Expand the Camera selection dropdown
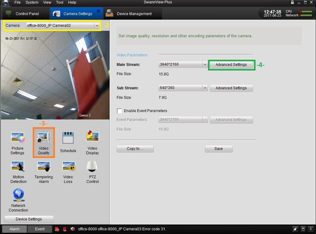This screenshot has height=234, width=316. pos(97,26)
